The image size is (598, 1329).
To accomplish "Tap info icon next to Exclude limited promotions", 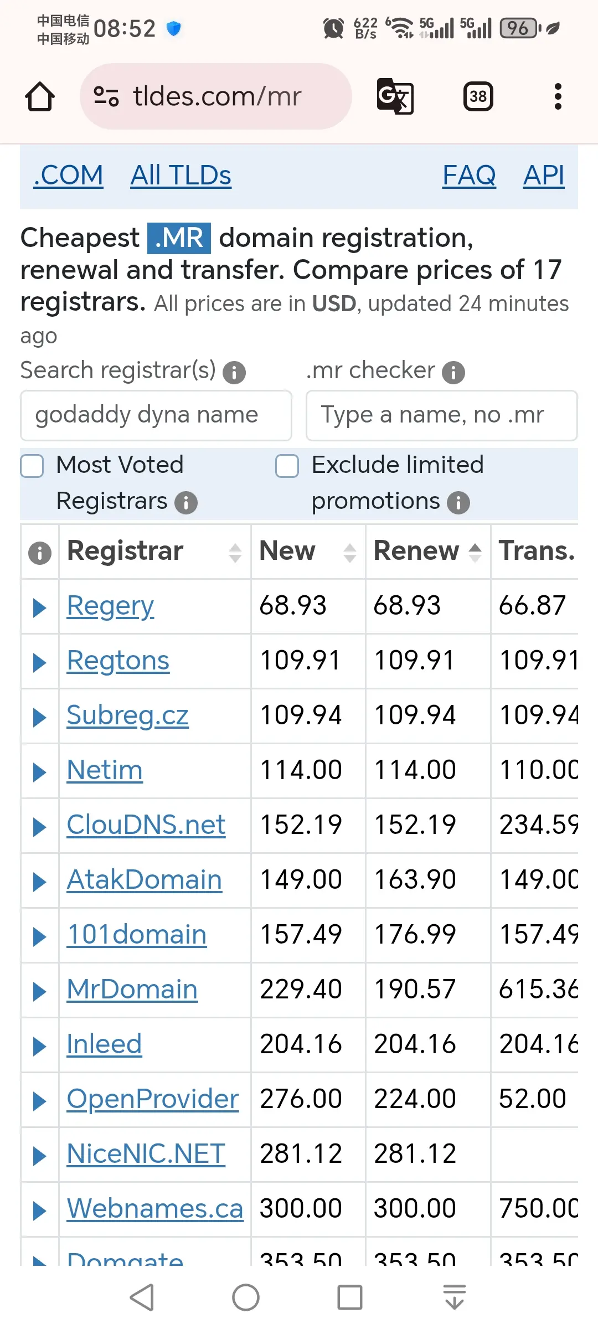I will (x=458, y=503).
